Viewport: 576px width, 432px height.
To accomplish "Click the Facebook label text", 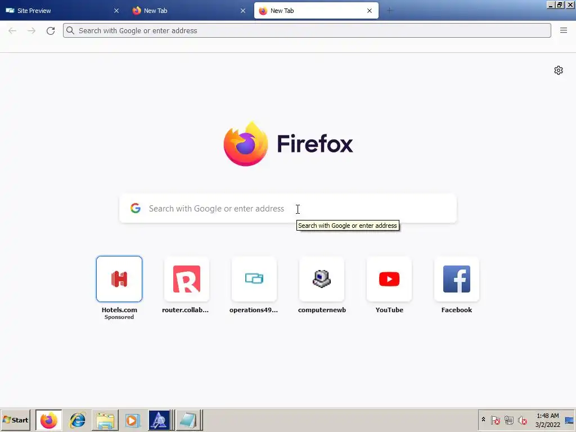I will [457, 310].
